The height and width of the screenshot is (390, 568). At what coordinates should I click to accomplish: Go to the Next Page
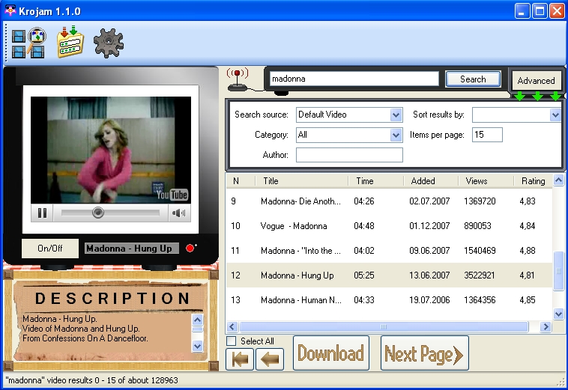point(425,353)
